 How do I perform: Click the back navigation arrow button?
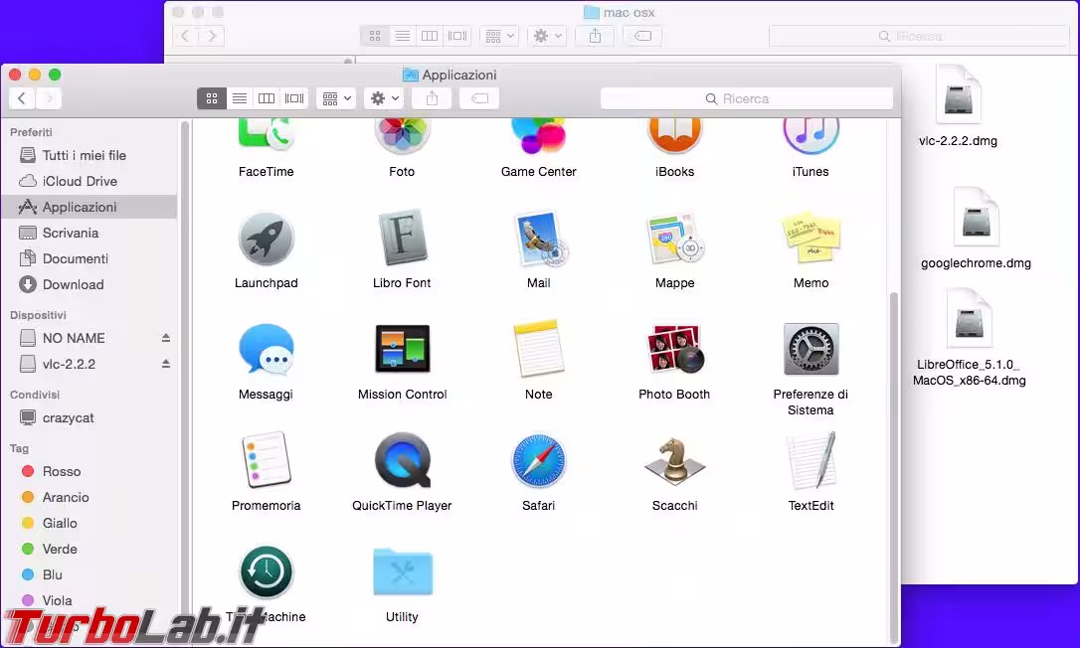pyautogui.click(x=22, y=98)
